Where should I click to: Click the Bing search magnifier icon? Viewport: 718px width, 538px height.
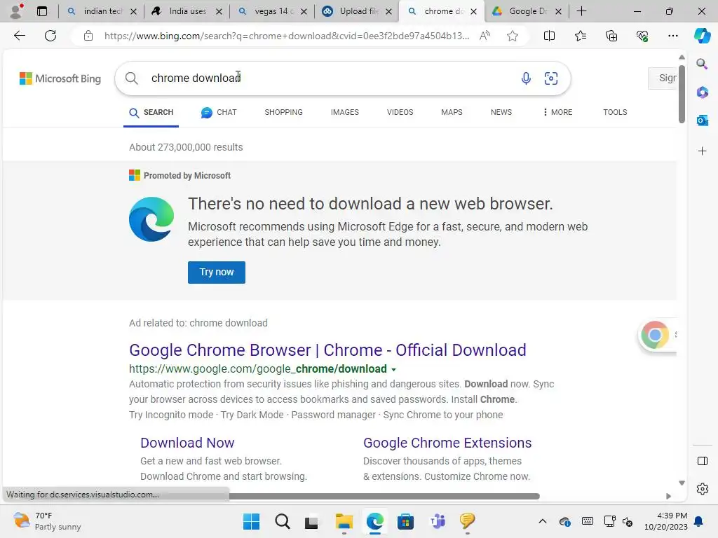click(131, 78)
